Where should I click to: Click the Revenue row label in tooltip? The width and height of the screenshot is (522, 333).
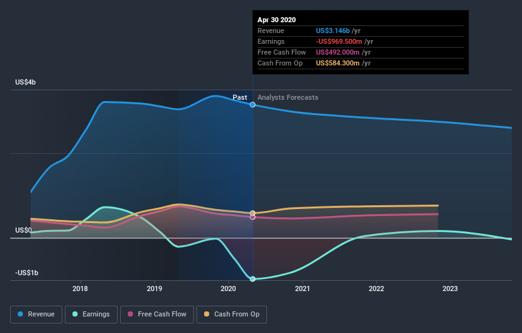[271, 31]
